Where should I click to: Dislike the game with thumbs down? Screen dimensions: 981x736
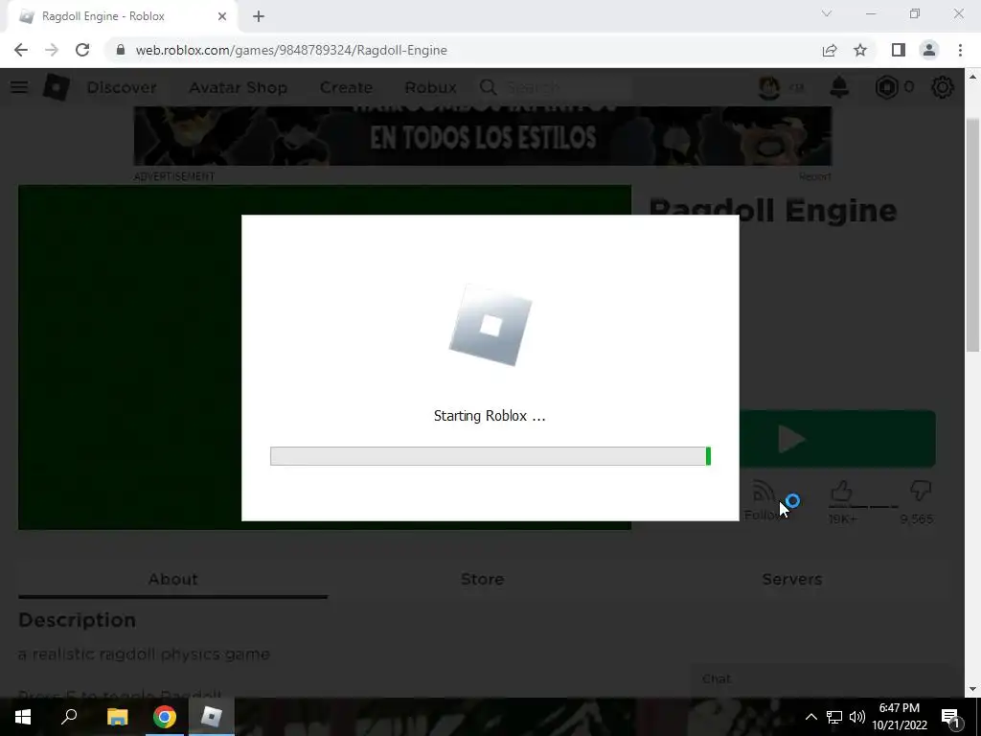(x=921, y=492)
